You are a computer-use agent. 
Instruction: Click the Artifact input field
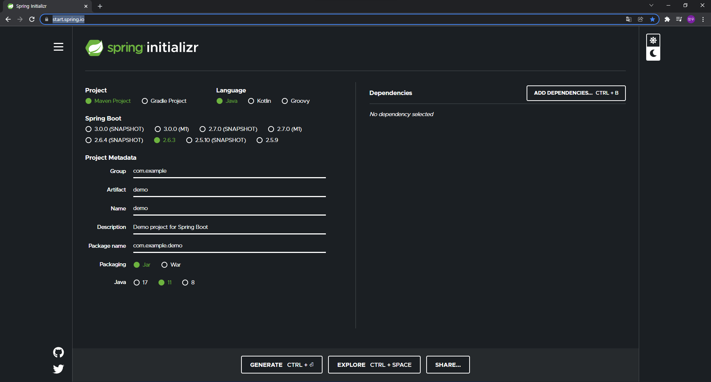tap(230, 190)
